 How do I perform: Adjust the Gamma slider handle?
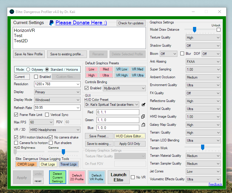coord(63,152)
